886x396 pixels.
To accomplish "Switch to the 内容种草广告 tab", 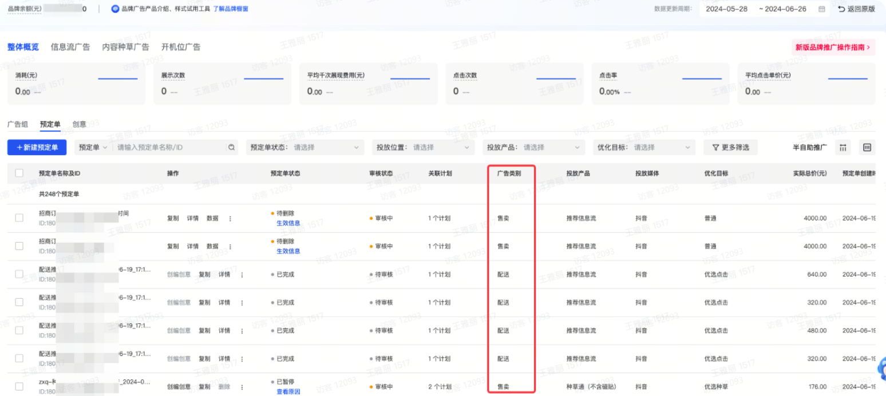I will pos(125,47).
